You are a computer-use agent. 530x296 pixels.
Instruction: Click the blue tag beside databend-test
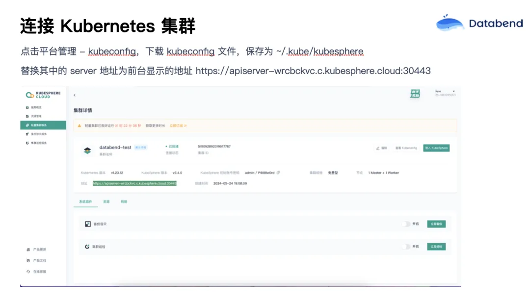pos(141,148)
